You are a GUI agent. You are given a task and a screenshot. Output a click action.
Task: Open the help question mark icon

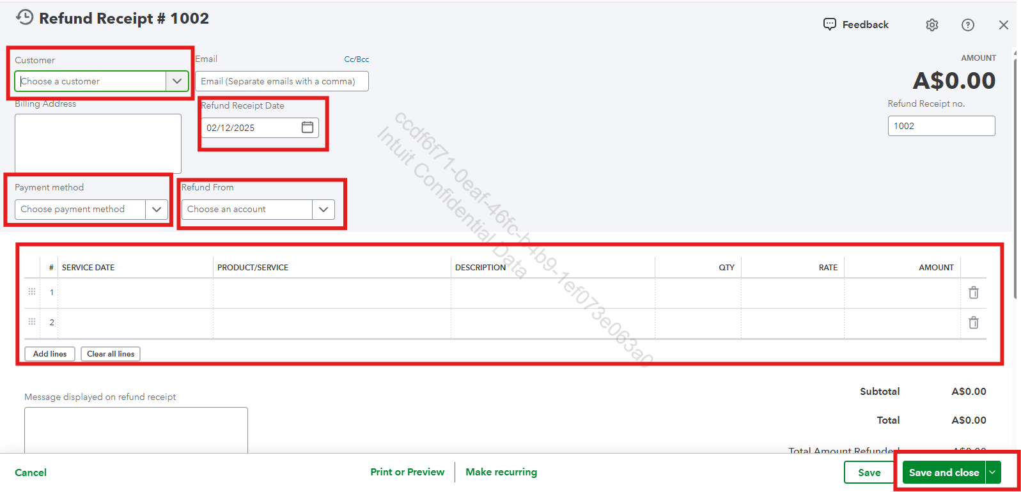(968, 25)
